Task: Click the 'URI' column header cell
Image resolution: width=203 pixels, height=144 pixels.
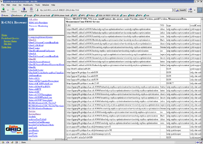Action: [113, 25]
